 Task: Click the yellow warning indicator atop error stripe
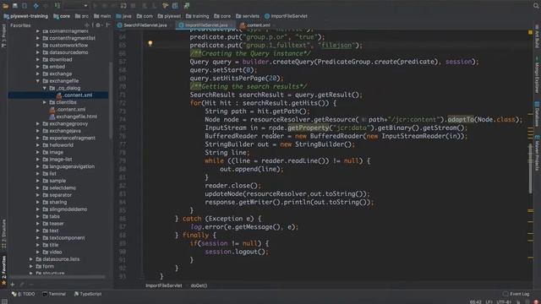click(530, 32)
